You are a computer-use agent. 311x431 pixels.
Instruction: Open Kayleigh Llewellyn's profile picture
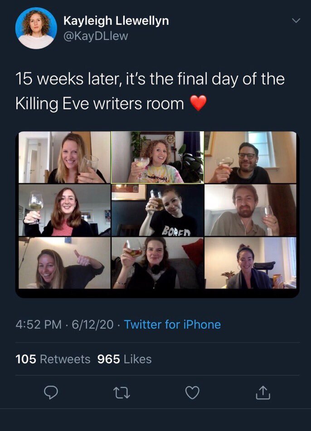(x=36, y=28)
